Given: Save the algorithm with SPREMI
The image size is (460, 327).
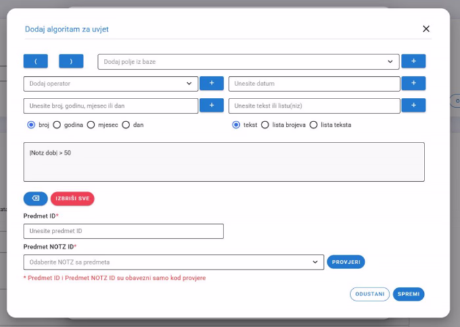Looking at the screenshot, I should [x=409, y=294].
